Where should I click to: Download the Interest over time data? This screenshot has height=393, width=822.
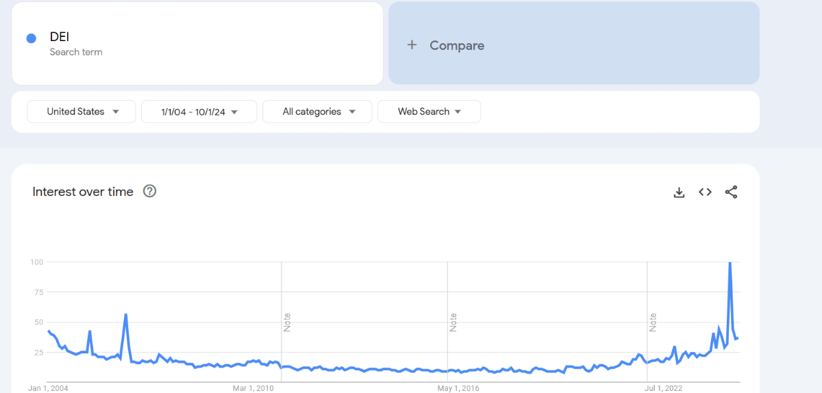point(679,192)
